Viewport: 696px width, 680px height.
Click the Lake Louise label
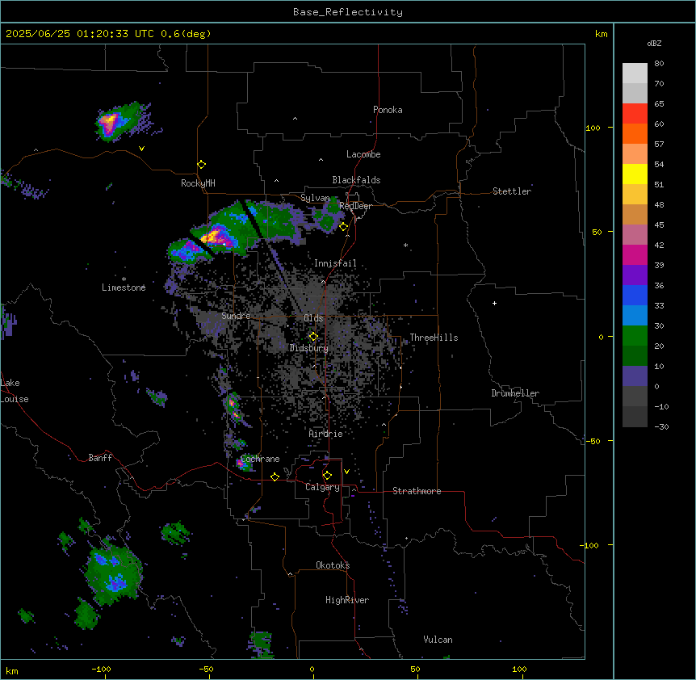click(x=15, y=391)
